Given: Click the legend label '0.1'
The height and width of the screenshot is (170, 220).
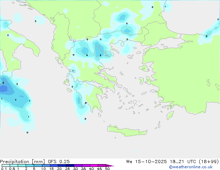Looking at the screenshot, I should 4,169.
